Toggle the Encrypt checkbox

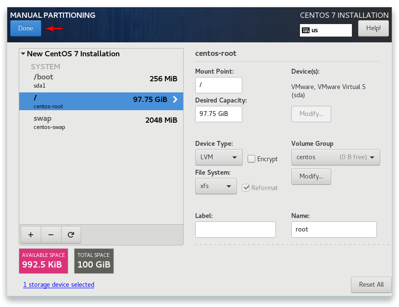tap(251, 159)
